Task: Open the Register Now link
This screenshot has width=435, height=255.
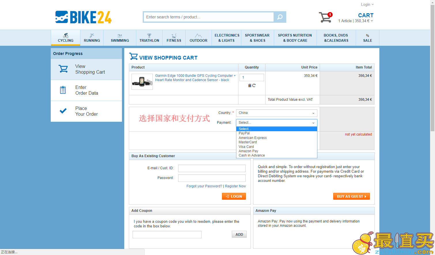Action: coord(236,186)
